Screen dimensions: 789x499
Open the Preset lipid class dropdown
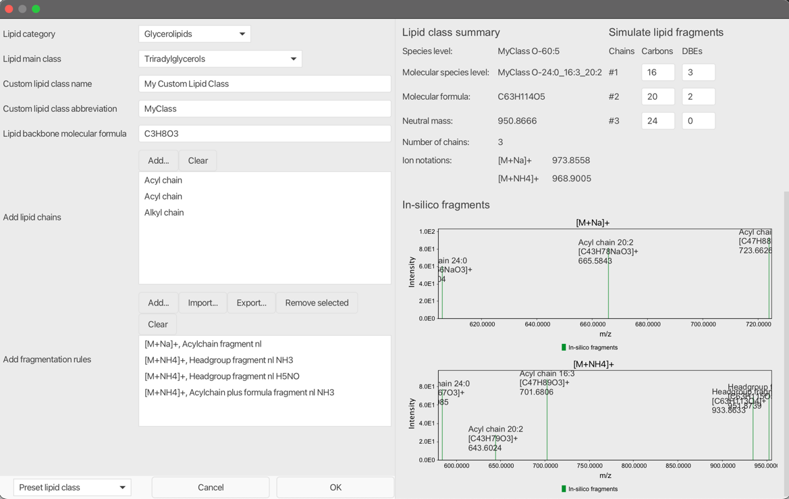pyautogui.click(x=72, y=488)
